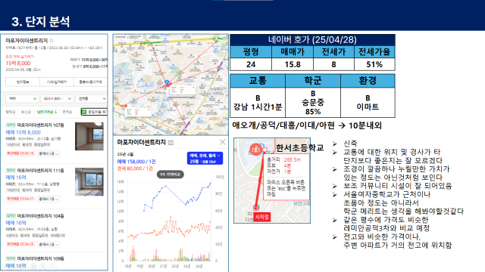Expand the 매매 deal type dropdown

pyautogui.click(x=22, y=98)
